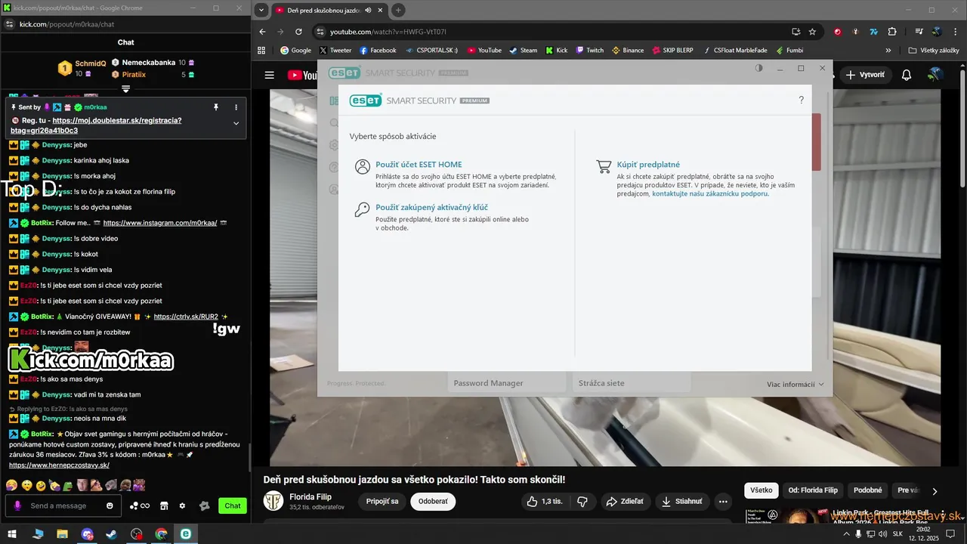The image size is (967, 544).
Task: Select Od: Florida Filip chip
Action: (813, 490)
